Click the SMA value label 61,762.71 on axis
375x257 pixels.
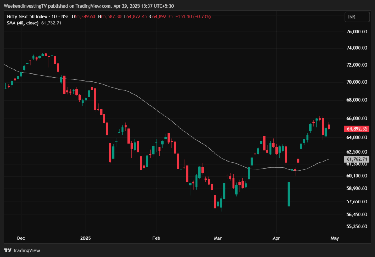(356, 159)
